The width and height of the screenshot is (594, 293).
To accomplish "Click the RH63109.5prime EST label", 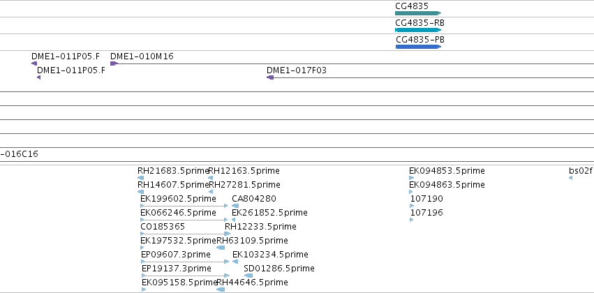I will point(252,241).
